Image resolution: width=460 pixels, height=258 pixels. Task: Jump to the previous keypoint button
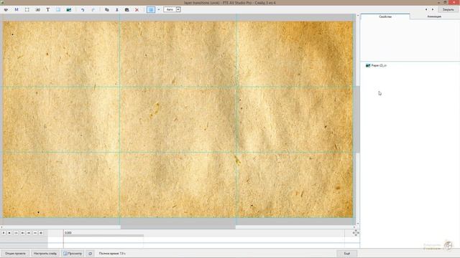[22, 233]
